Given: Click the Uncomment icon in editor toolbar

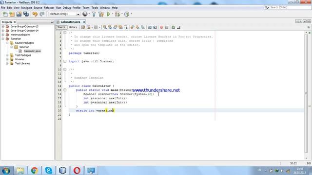Looking at the screenshot, I should coord(178,27).
